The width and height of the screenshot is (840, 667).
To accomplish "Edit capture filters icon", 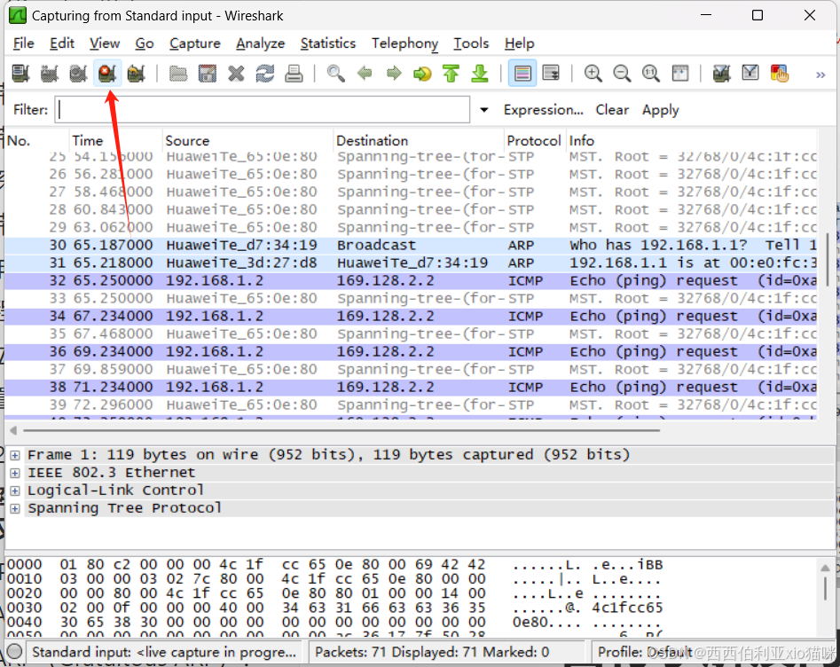I will pyautogui.click(x=722, y=73).
